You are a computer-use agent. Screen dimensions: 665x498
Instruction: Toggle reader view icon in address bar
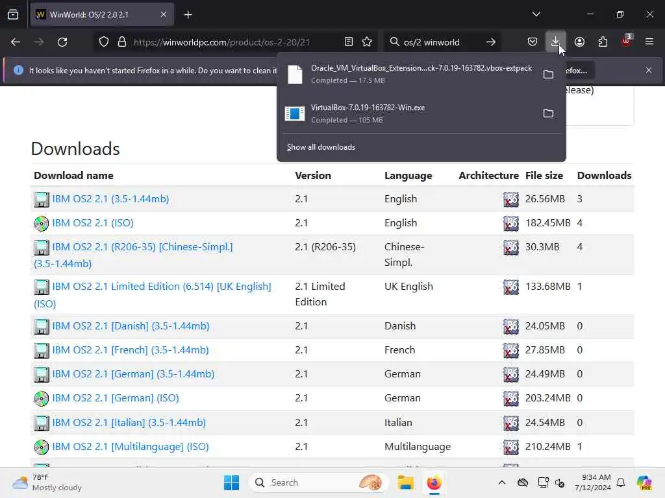point(349,42)
